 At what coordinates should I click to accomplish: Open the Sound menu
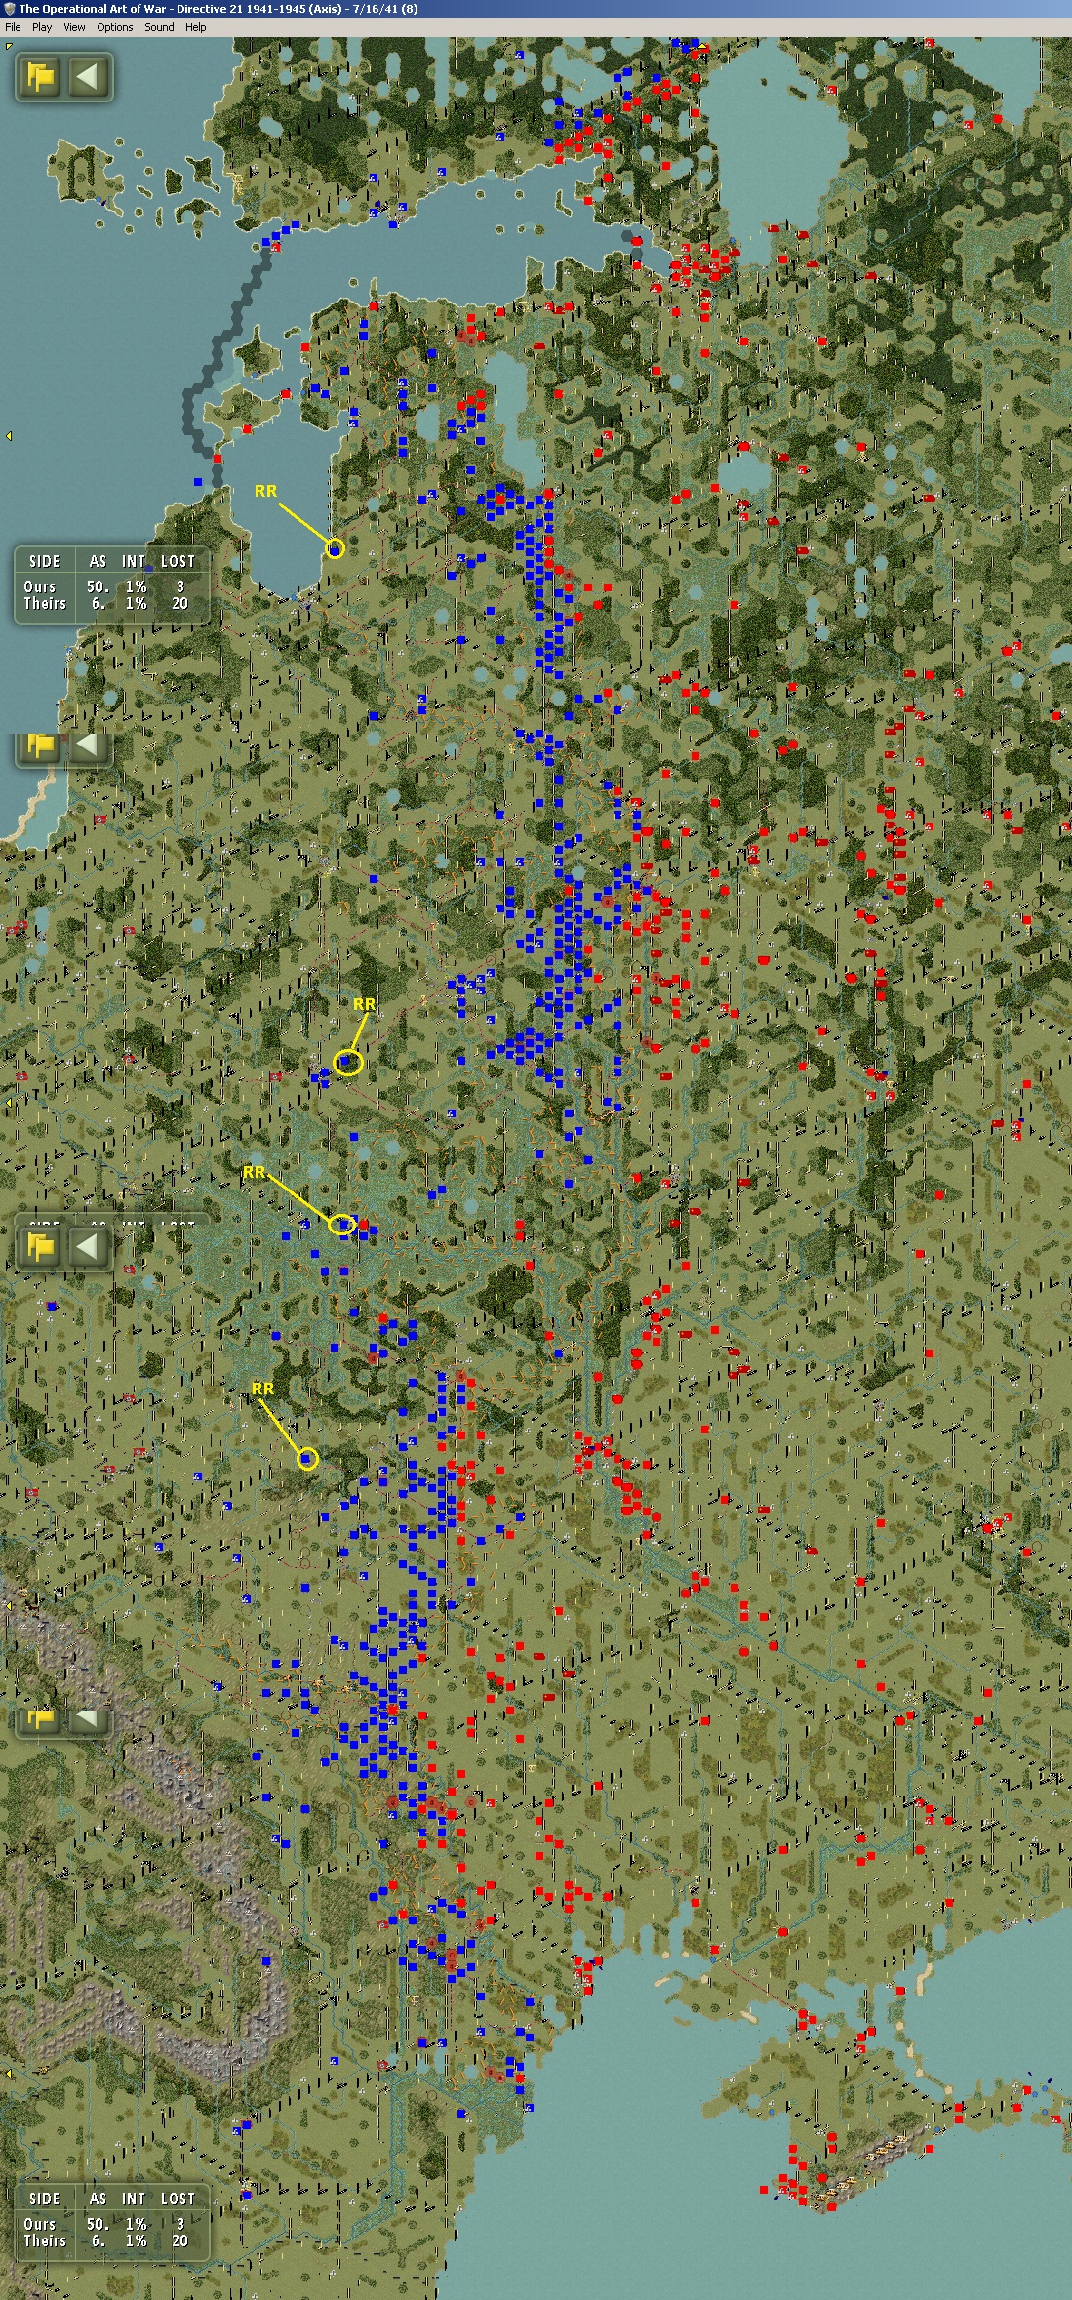pyautogui.click(x=159, y=27)
